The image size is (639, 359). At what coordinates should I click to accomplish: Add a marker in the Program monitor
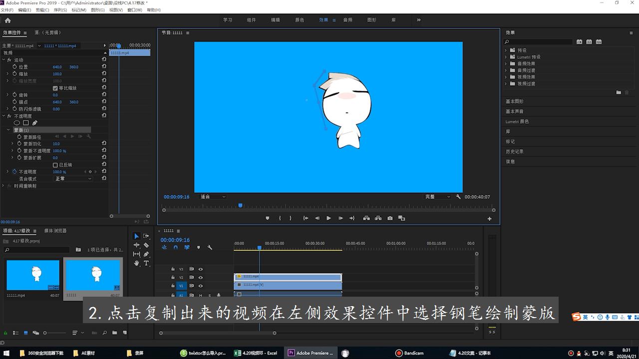click(x=268, y=218)
